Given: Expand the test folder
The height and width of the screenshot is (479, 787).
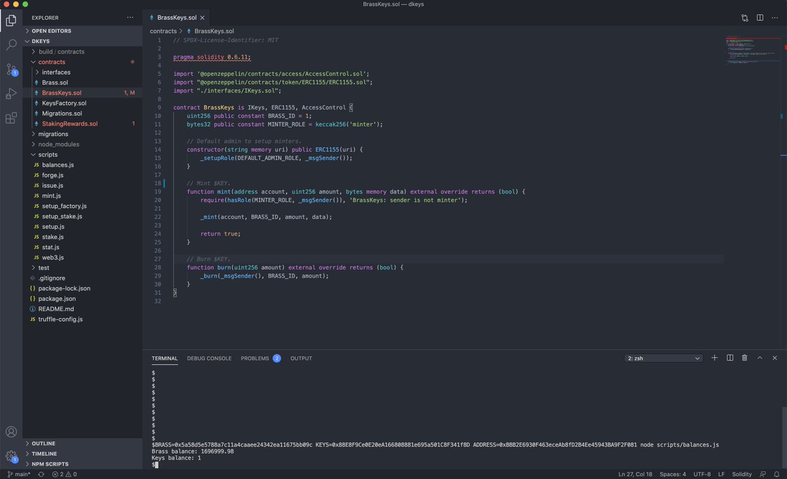Looking at the screenshot, I should point(83,267).
